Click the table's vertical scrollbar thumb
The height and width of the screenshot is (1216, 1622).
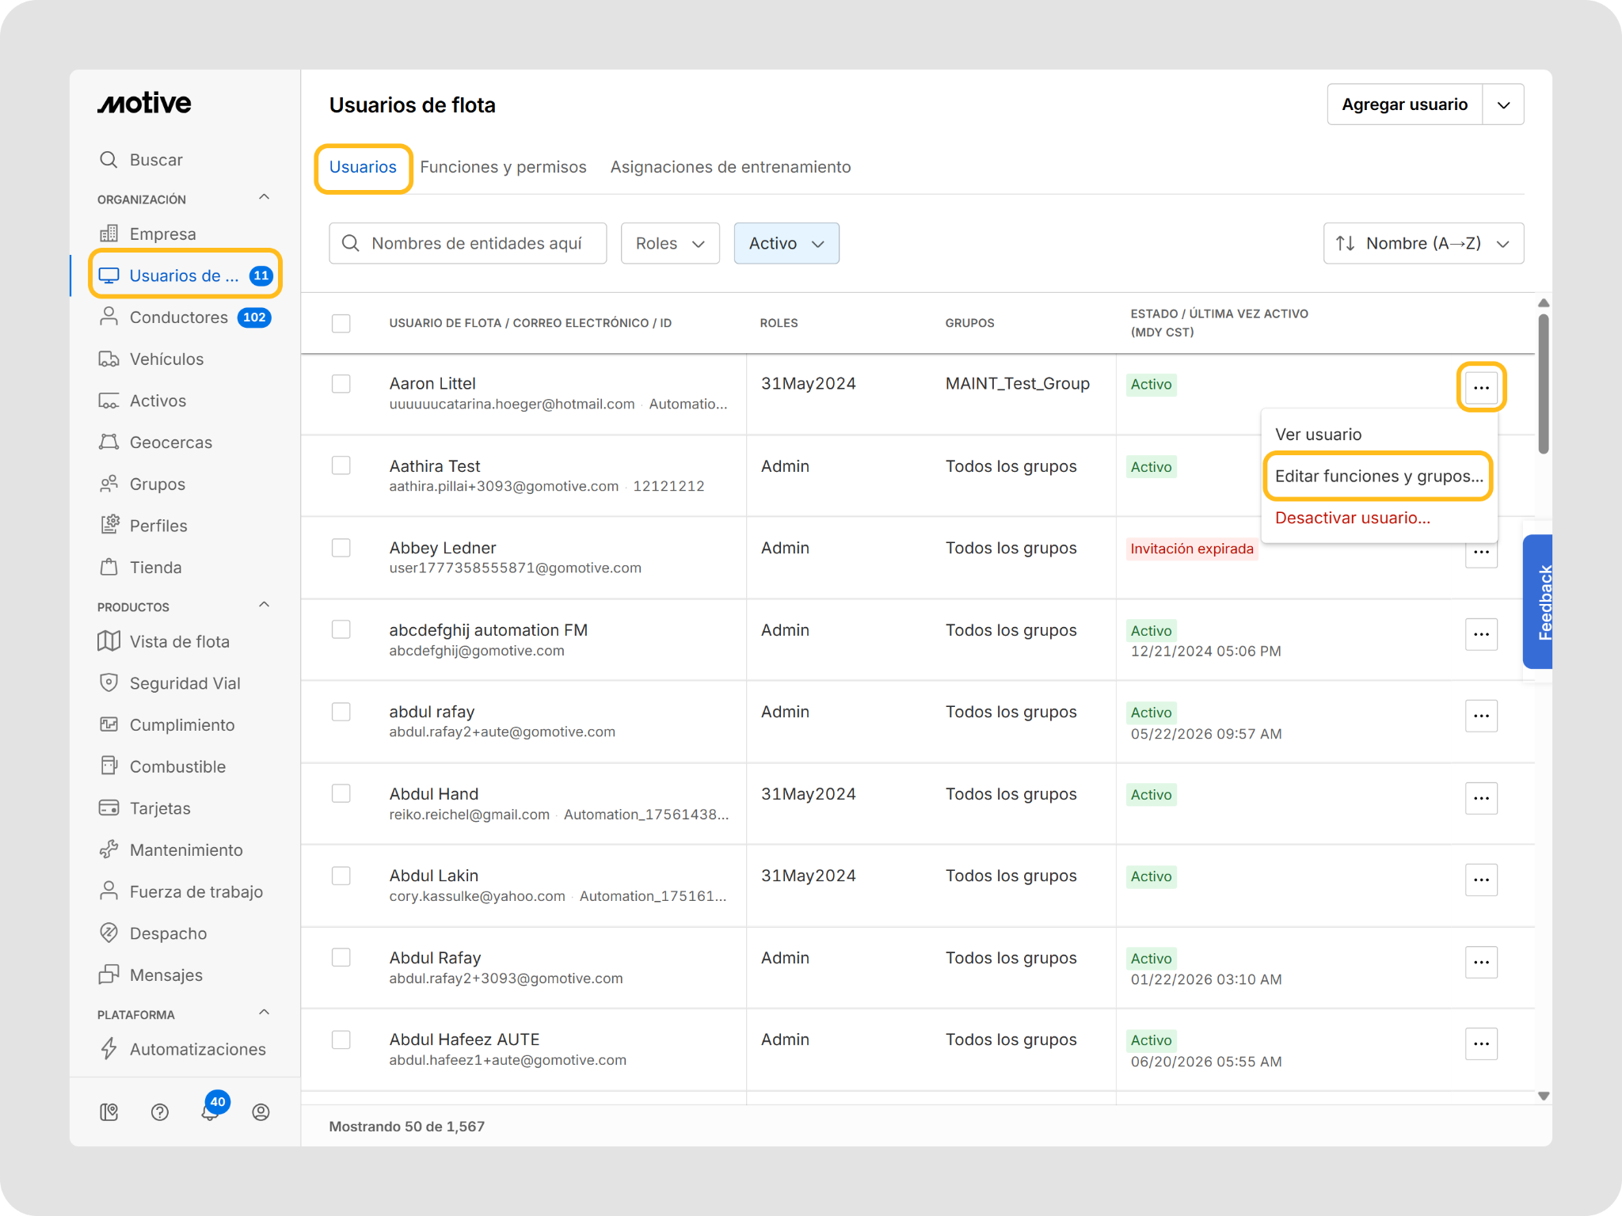[x=1543, y=384]
